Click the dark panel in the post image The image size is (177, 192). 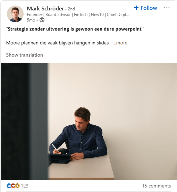pos(24,122)
